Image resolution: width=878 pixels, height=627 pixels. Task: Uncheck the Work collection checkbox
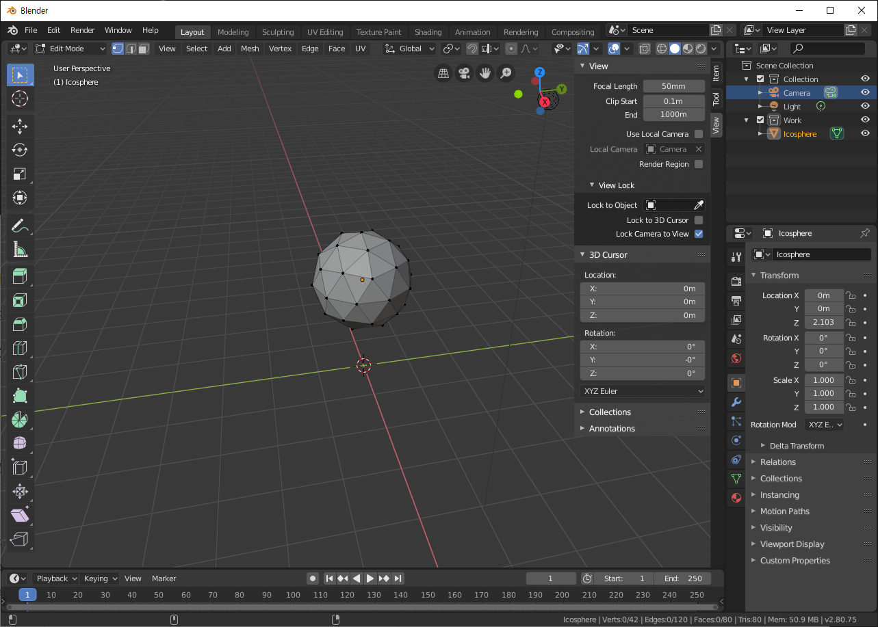coord(760,120)
